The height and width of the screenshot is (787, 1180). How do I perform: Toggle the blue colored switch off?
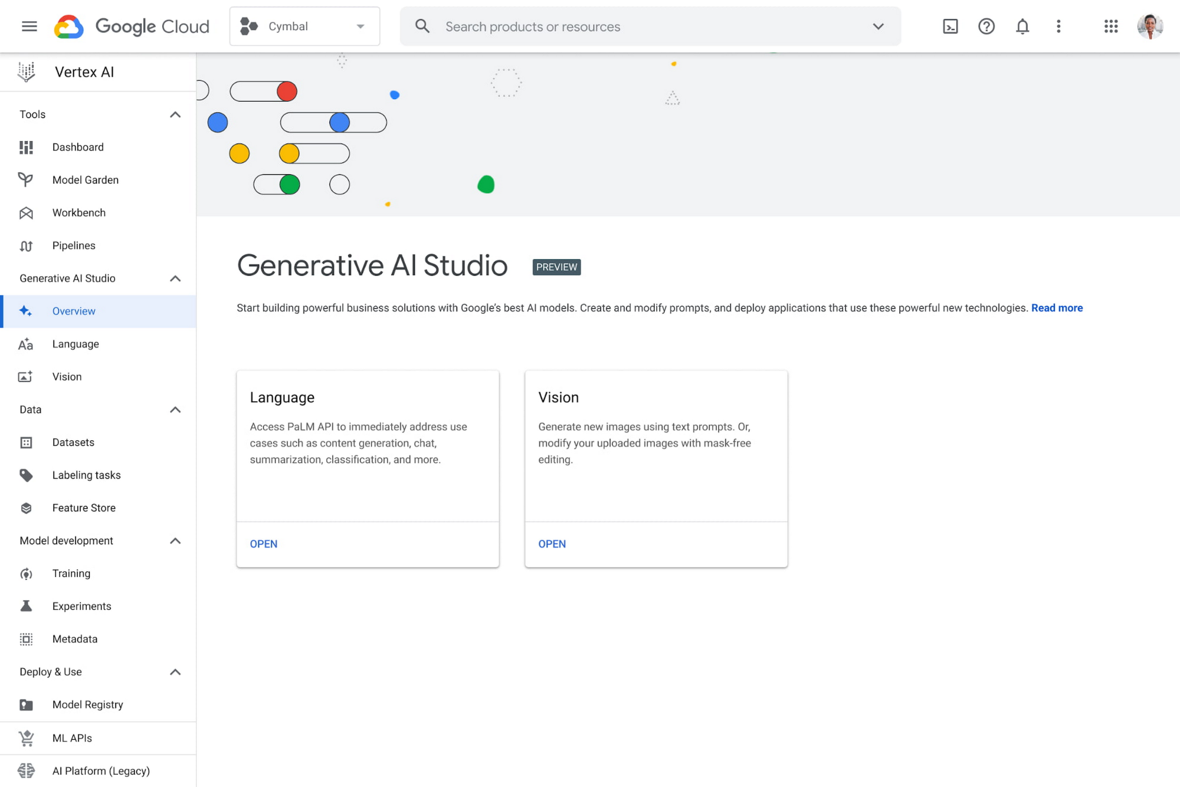339,122
